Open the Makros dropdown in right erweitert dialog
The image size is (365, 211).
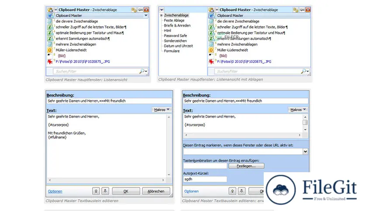coord(298,110)
